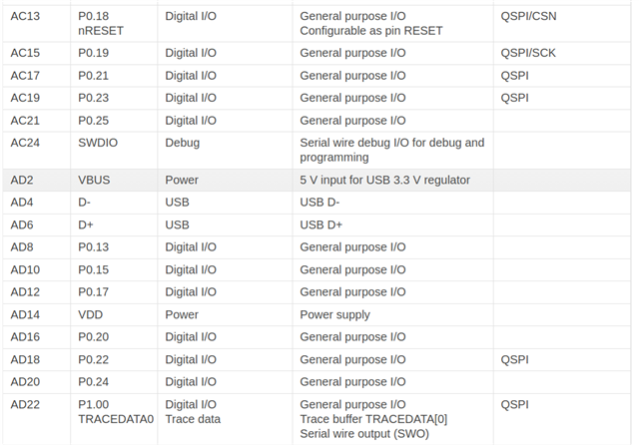
Task: Click the VDD pin name
Action: point(91,314)
